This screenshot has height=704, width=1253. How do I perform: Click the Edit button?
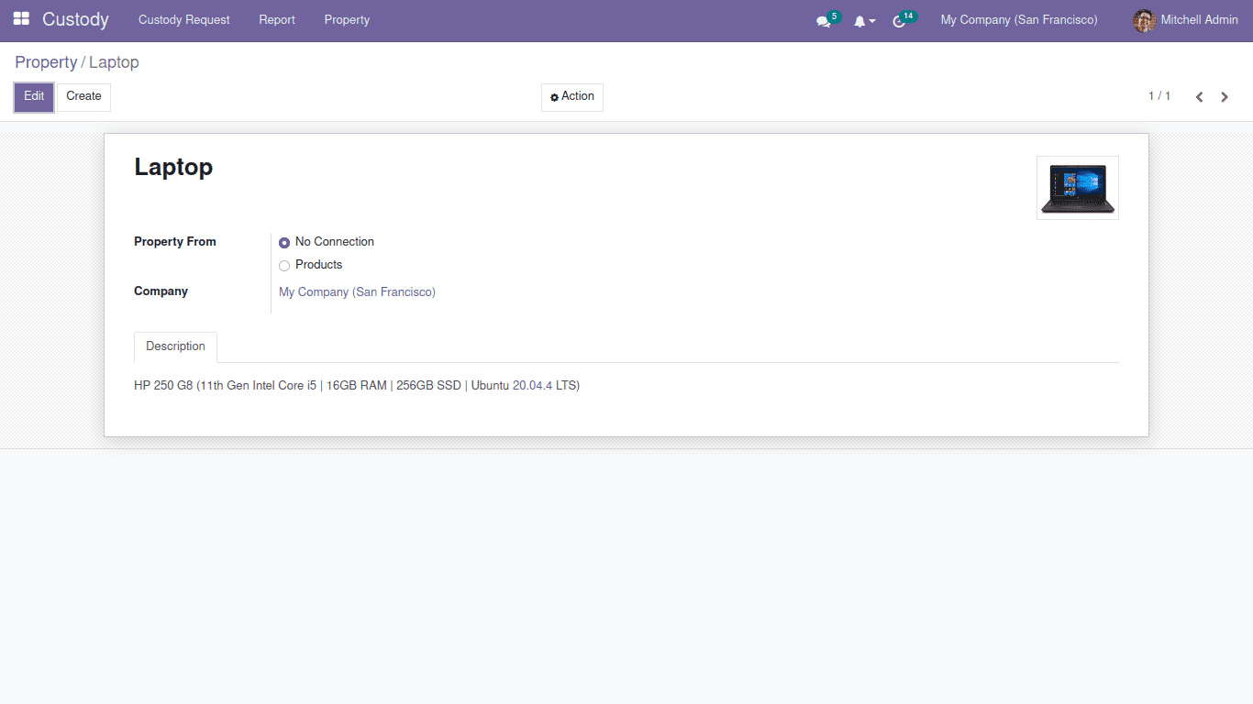(x=33, y=96)
